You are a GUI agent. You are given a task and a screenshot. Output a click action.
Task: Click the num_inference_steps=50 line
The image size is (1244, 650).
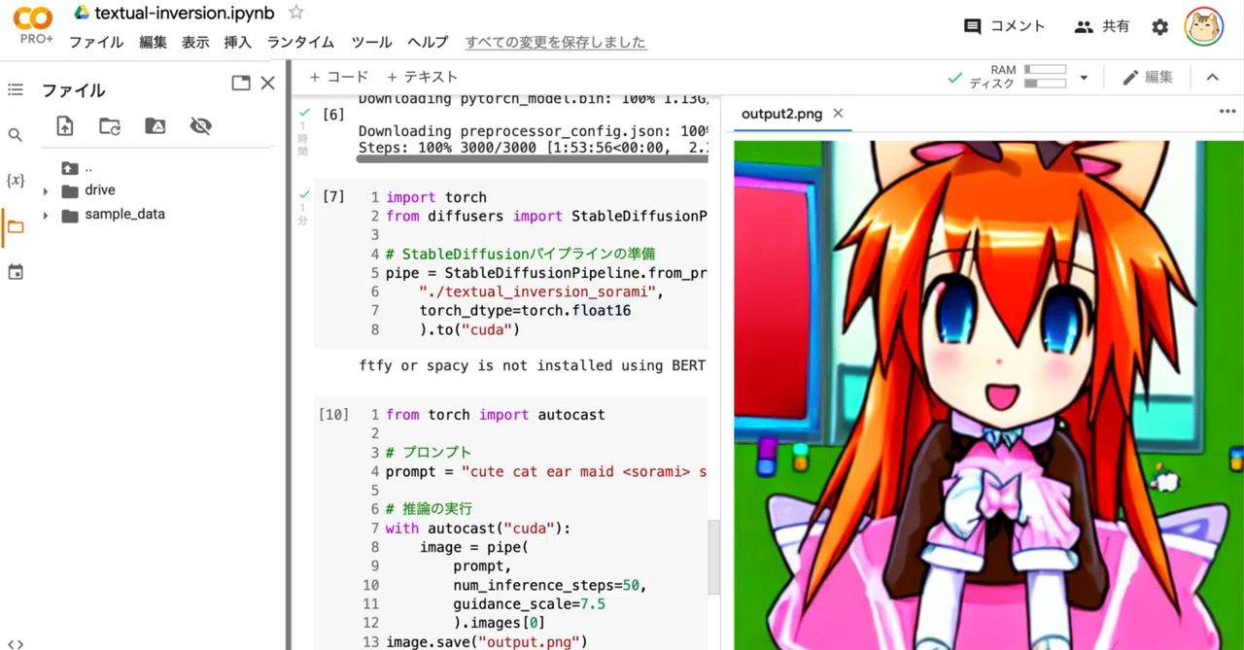pos(549,585)
